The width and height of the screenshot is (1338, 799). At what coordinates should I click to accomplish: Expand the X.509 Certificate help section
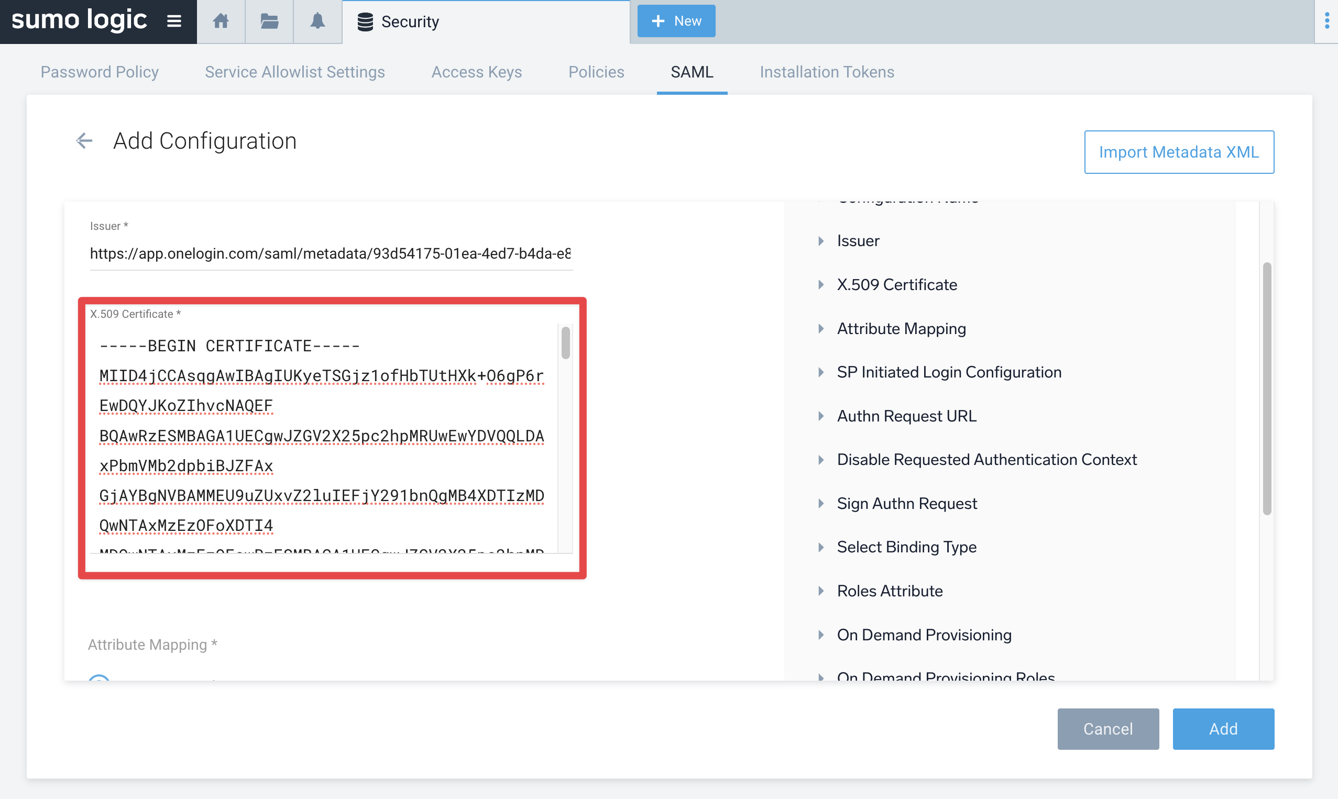coord(887,284)
